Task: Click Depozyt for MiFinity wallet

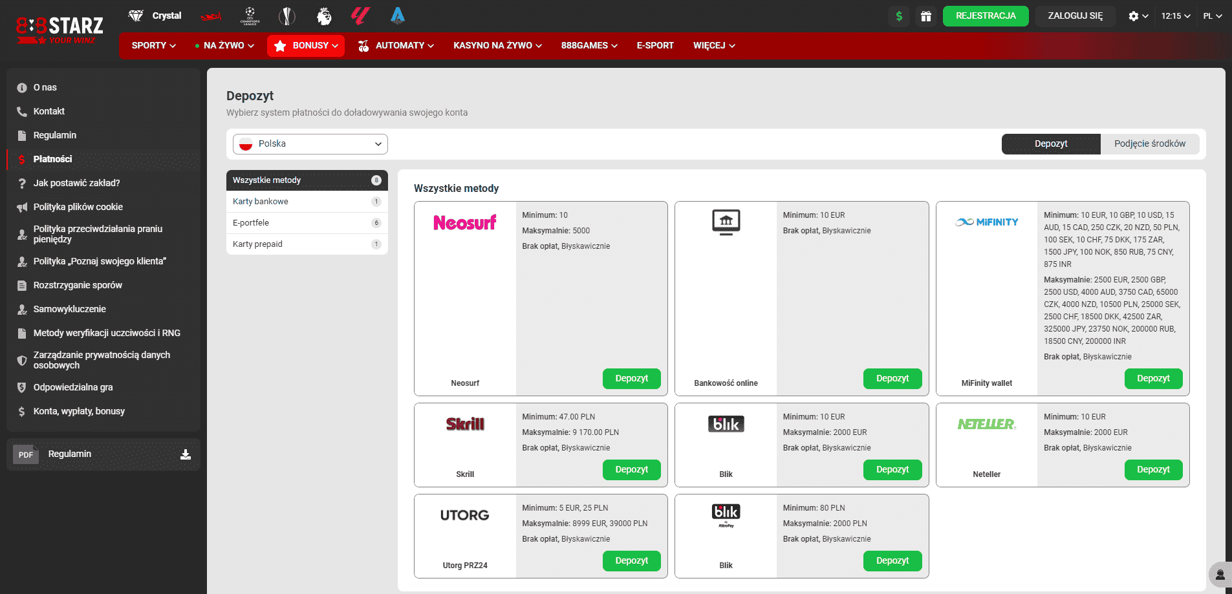Action: coord(1153,379)
